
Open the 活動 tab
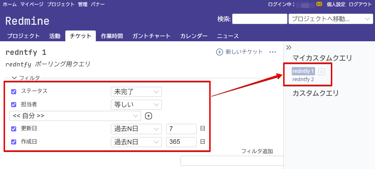[55, 36]
